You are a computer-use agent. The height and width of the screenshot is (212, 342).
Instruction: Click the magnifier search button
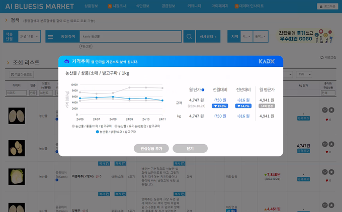189,36
